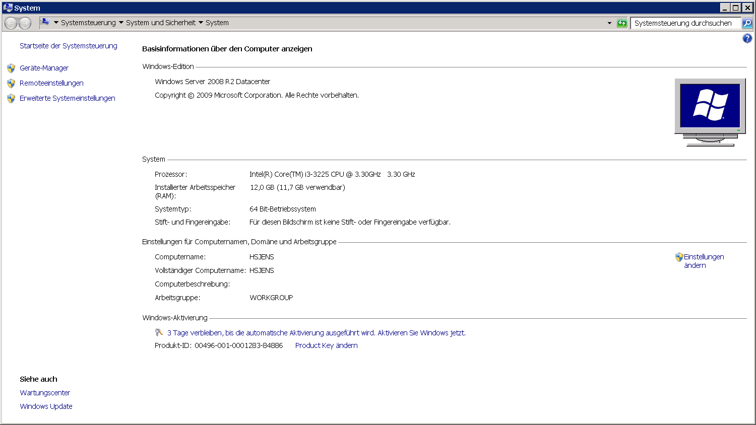
Task: Select the Systemsteuerung breadcrumb segment
Action: click(88, 23)
